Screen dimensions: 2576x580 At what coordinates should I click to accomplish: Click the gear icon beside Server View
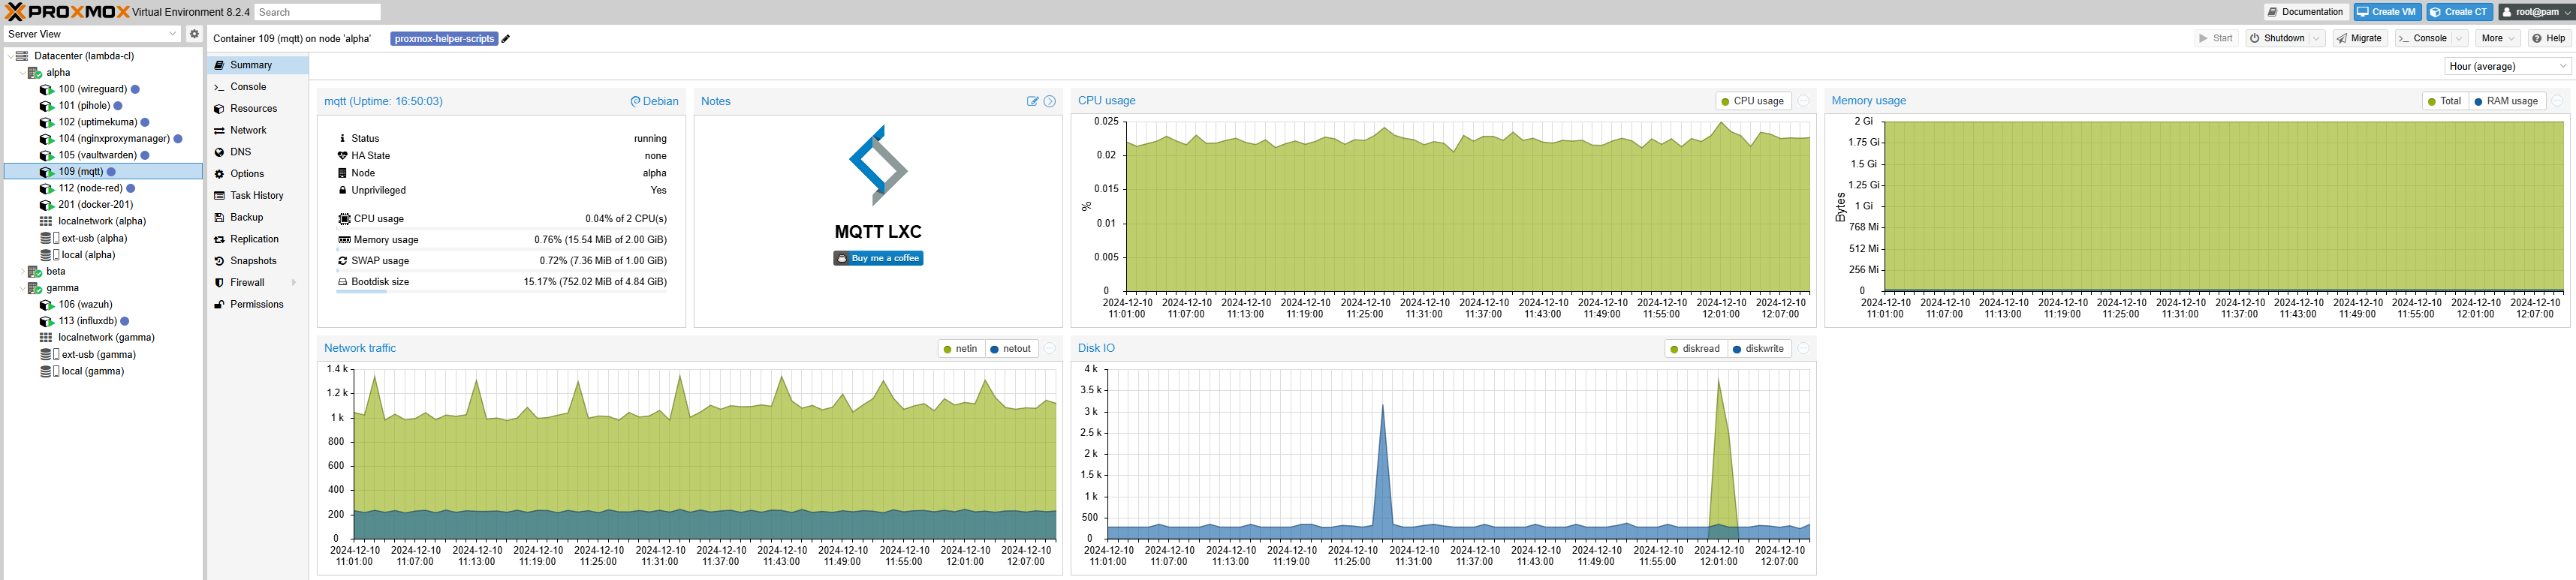pyautogui.click(x=194, y=34)
